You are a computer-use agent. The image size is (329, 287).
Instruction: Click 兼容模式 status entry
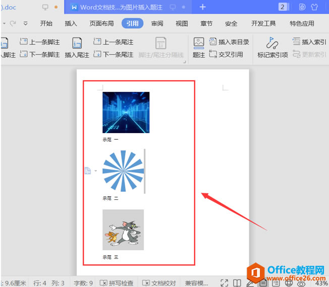click(196, 283)
